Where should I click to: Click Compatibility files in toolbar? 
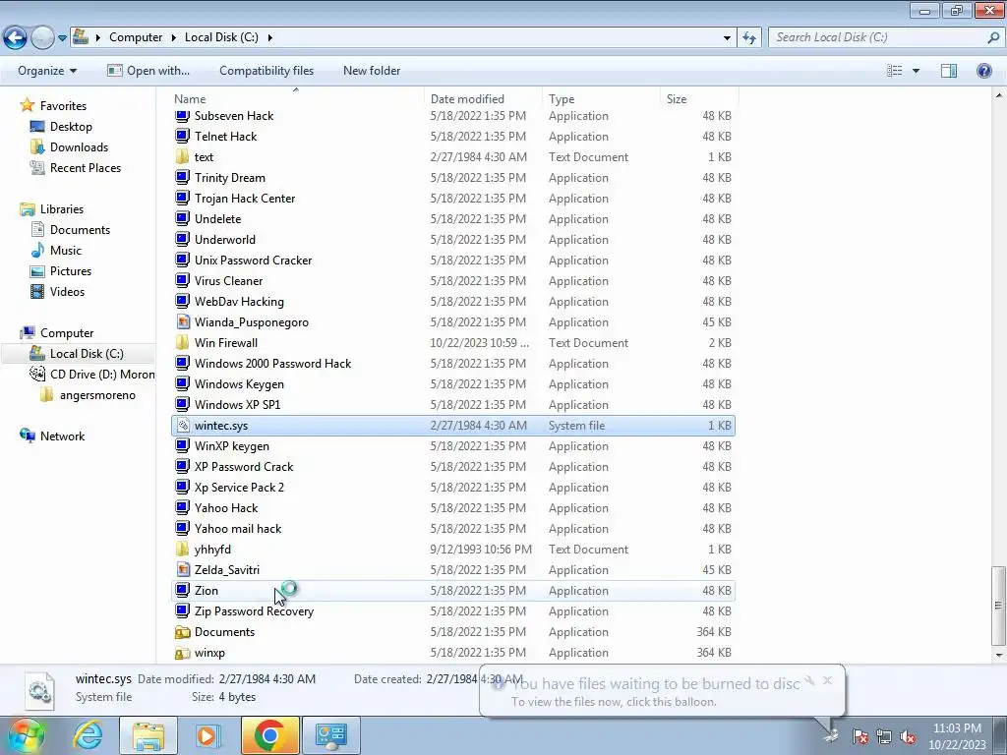click(x=267, y=71)
